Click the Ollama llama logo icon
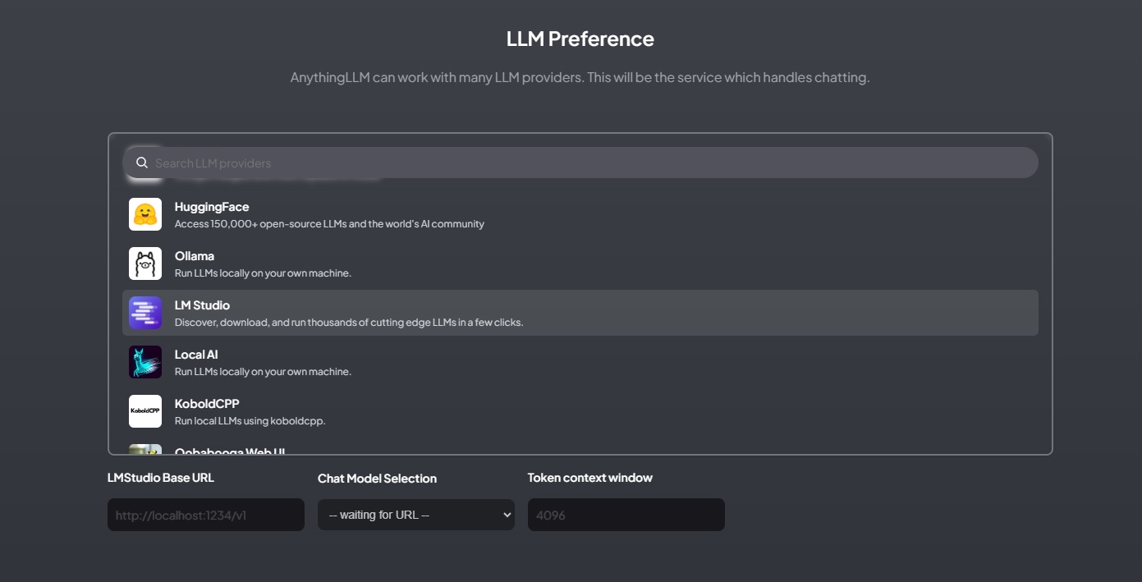Viewport: 1142px width, 582px height. click(x=144, y=264)
